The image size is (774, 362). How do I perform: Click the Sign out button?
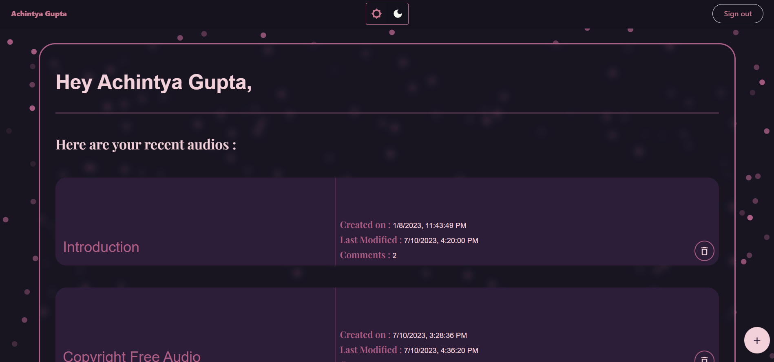(x=738, y=13)
